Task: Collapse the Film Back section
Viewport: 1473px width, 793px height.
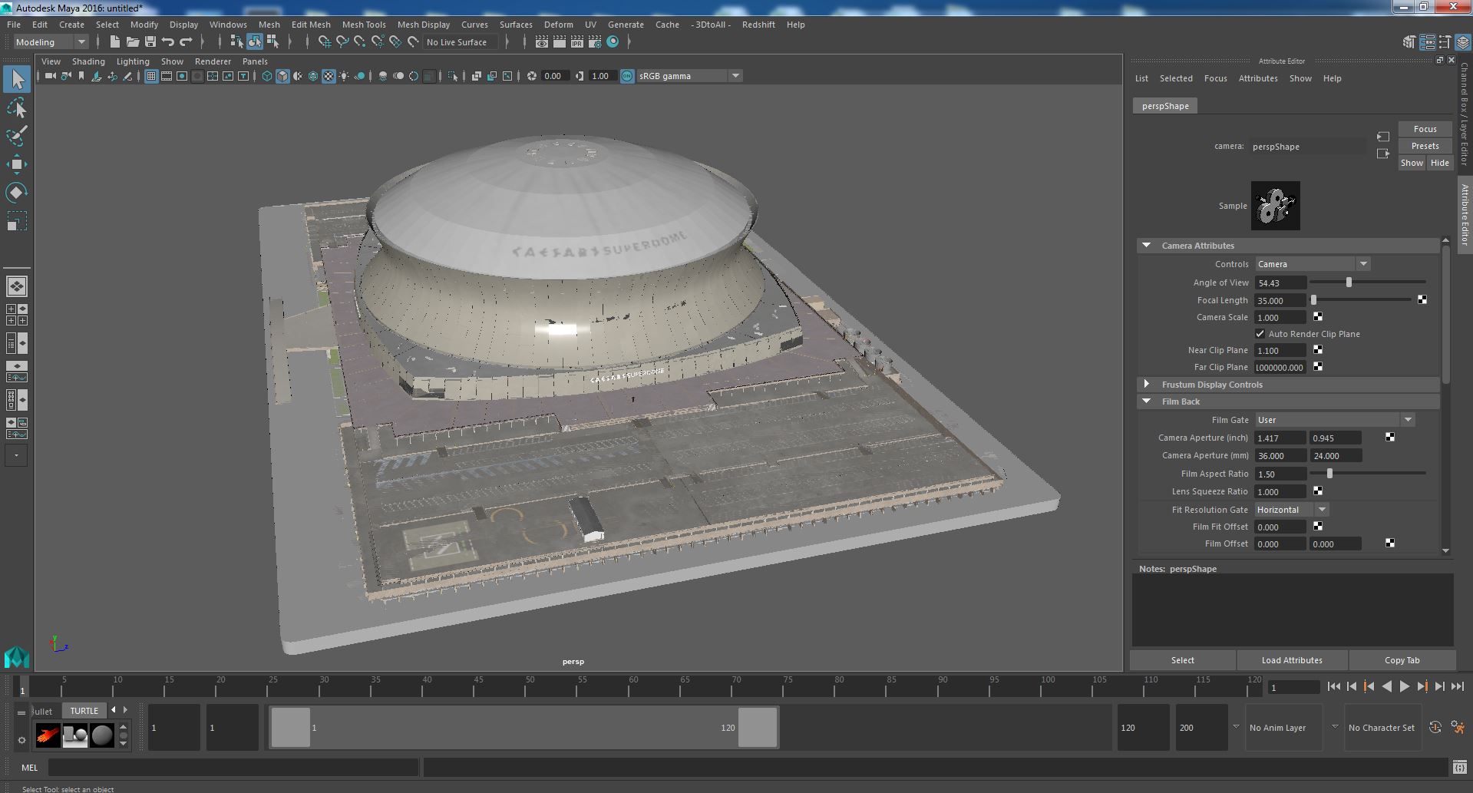Action: tap(1147, 401)
